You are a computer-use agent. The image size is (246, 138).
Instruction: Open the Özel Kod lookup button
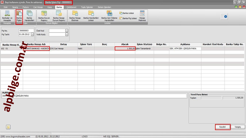(67, 31)
